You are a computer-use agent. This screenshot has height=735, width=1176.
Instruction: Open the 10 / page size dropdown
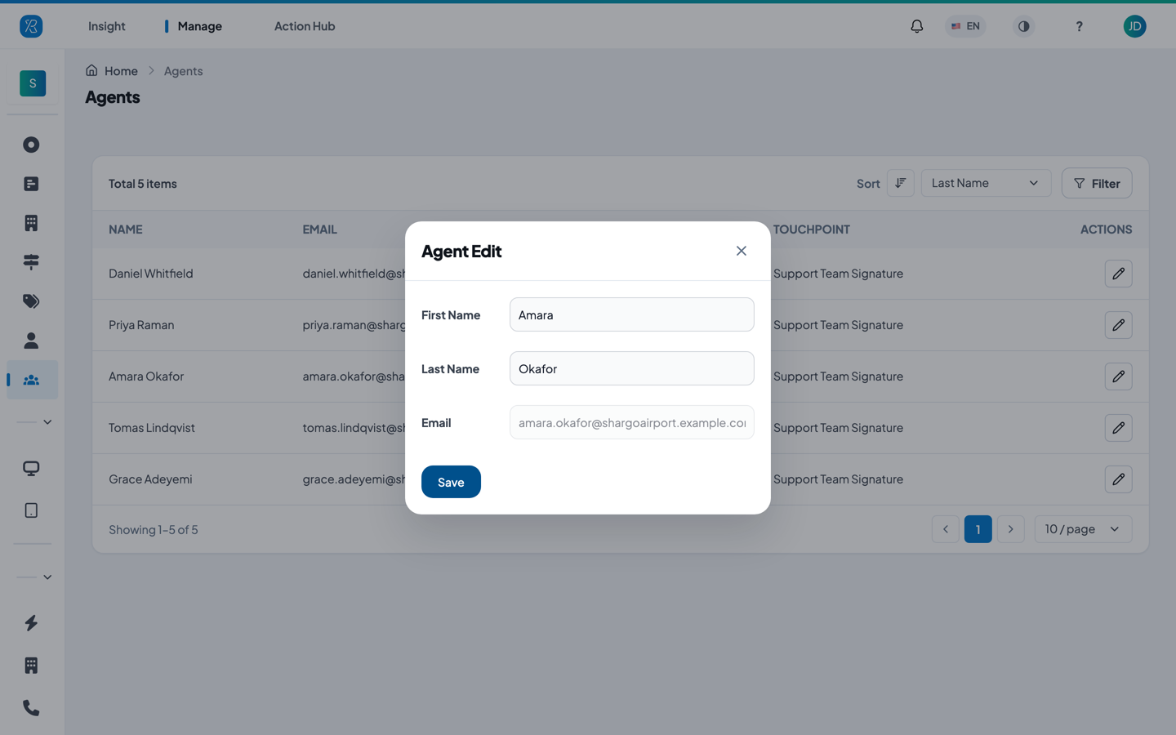tap(1083, 529)
